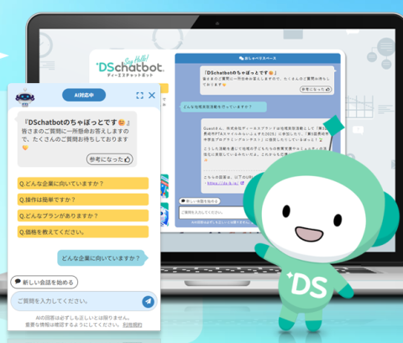Select Q.操作は簡単ですか？ suggestion
Viewport: 403px width, 343px height.
pos(83,200)
